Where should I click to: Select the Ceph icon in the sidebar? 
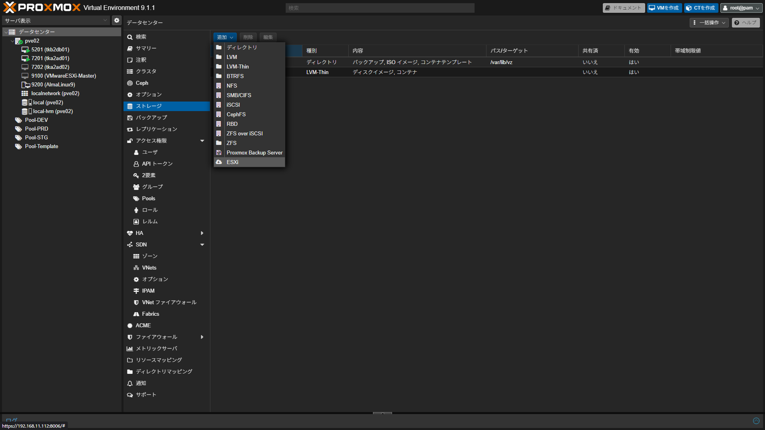coord(130,83)
